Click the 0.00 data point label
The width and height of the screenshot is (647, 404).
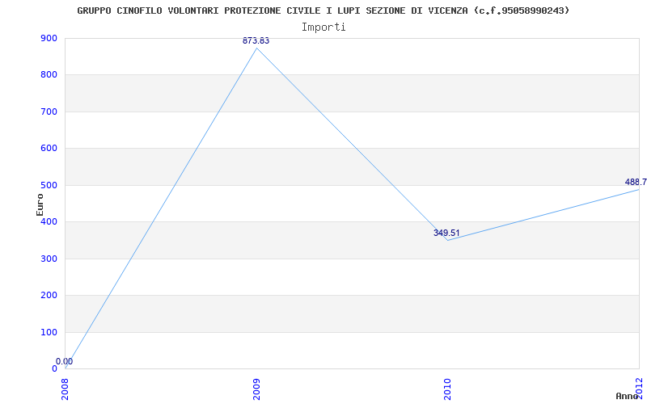[x=65, y=361]
